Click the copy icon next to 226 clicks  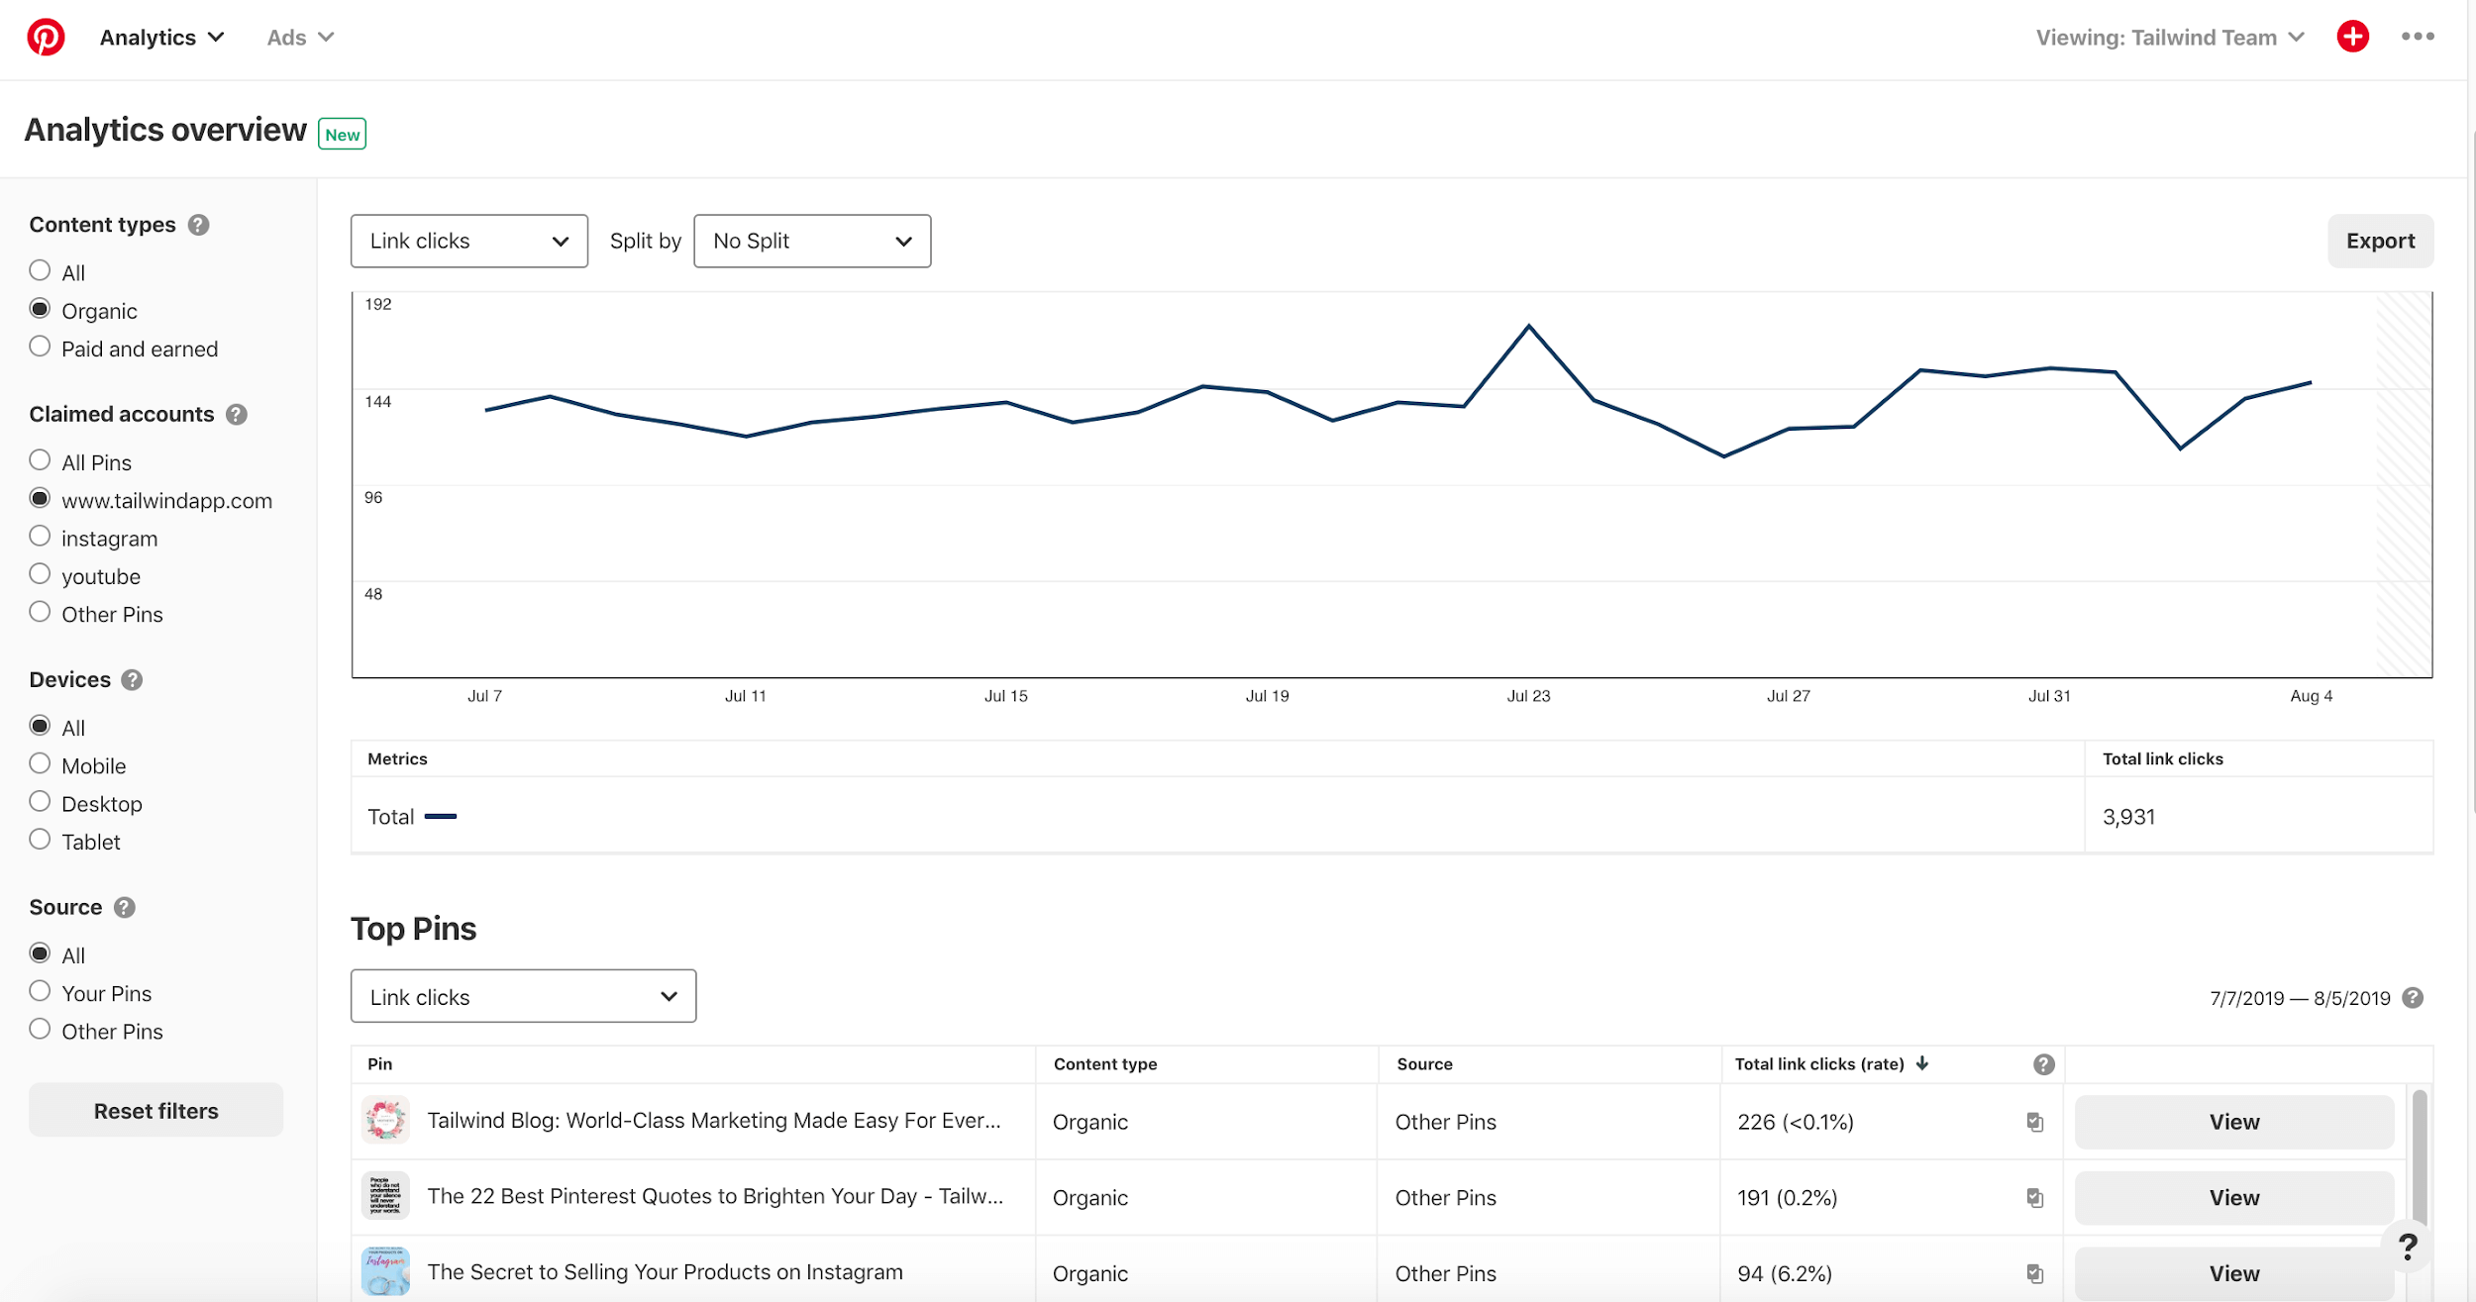click(2034, 1122)
